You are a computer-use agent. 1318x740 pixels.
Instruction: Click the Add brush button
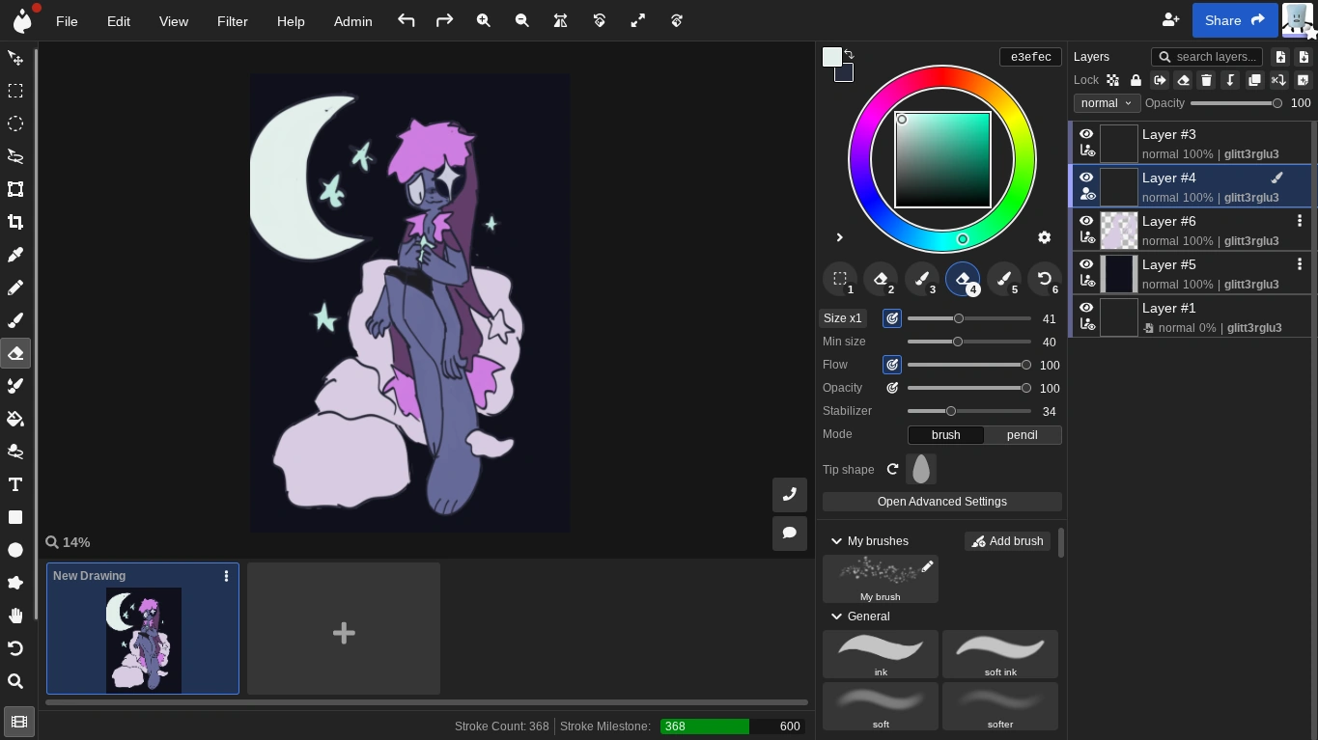point(1007,541)
